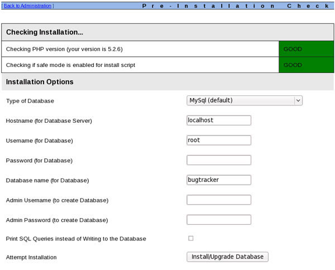Select the Database name field with bugtracker
Screen dimensions: 335x270
pyautogui.click(x=219, y=180)
